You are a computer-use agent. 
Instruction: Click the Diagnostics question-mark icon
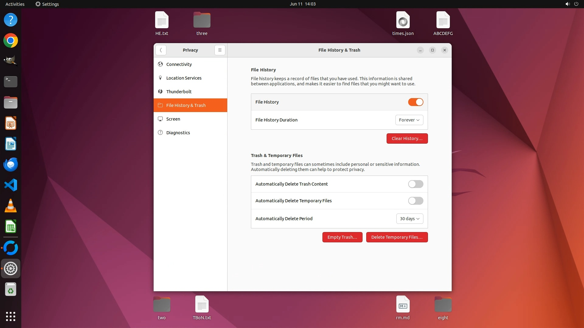tap(160, 132)
